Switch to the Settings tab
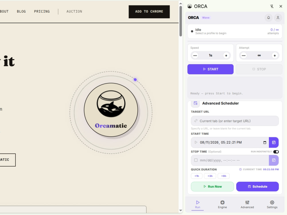Screen dimensions: 287x215 [272, 204]
